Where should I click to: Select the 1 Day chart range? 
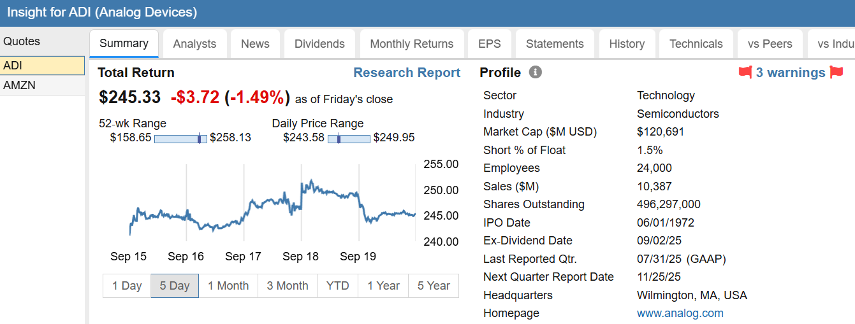click(127, 286)
